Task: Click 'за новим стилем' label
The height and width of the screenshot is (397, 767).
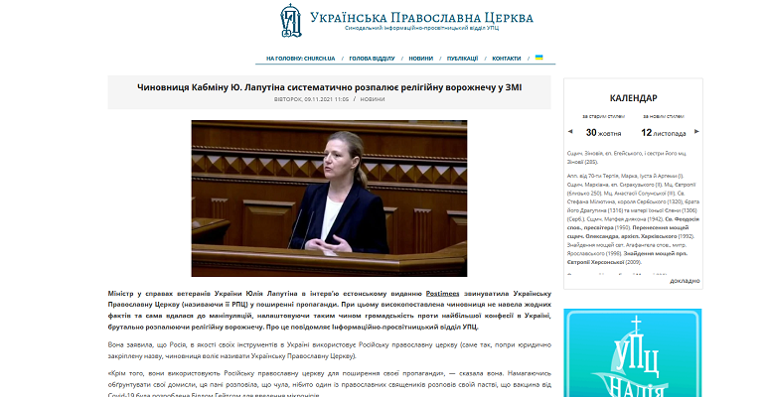Action: pos(664,116)
